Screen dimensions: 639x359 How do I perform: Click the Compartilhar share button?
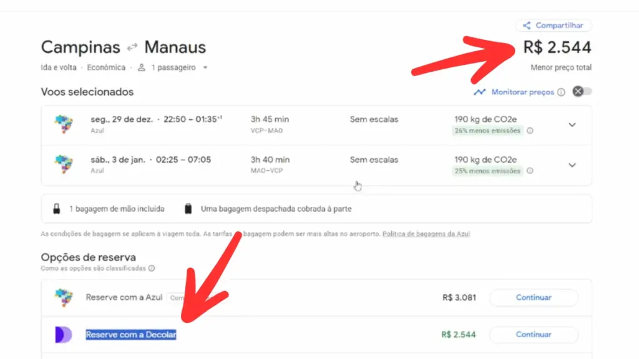(554, 25)
